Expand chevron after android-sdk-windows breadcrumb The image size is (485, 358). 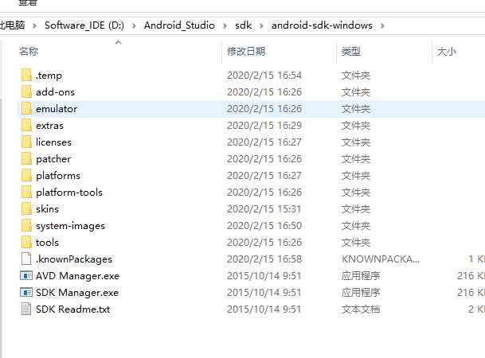pyautogui.click(x=382, y=25)
